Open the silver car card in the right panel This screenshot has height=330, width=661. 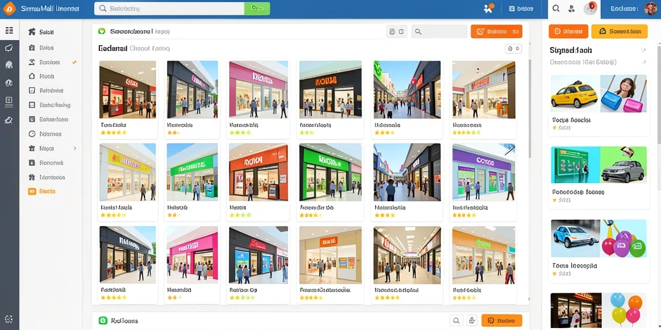[x=598, y=176]
